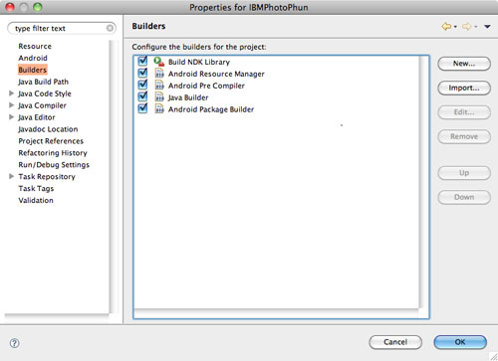Click the New... button
The width and height of the screenshot is (498, 361).
point(464,64)
